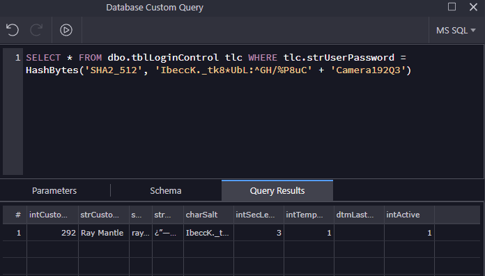Click the strCusto... column header

pyautogui.click(x=103, y=215)
